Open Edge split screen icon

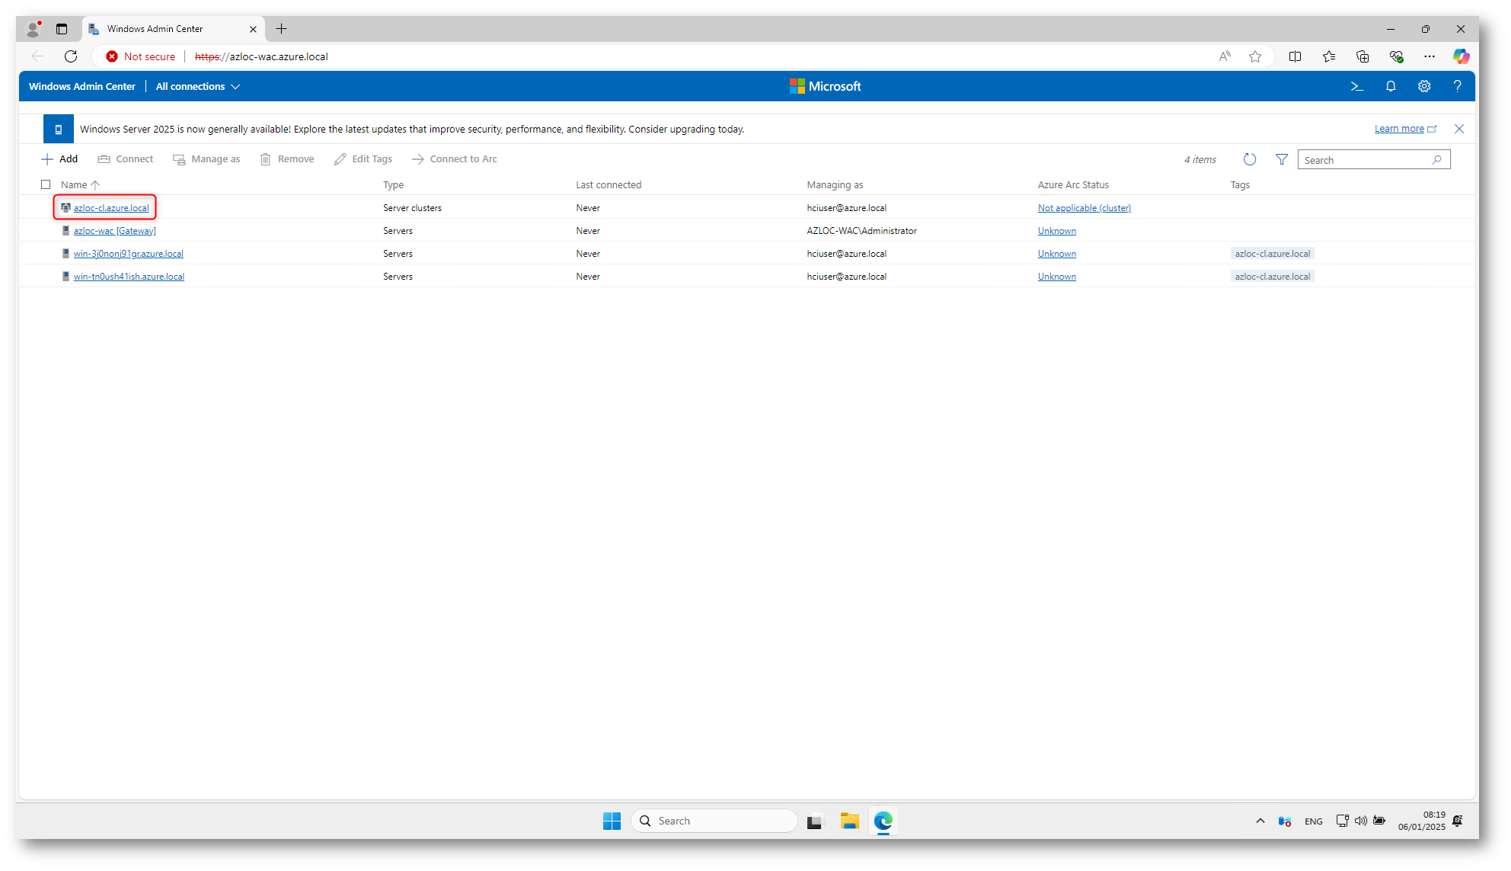click(x=1295, y=56)
